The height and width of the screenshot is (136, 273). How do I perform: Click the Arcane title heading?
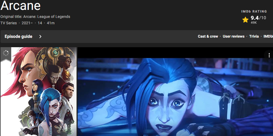(x=21, y=5)
